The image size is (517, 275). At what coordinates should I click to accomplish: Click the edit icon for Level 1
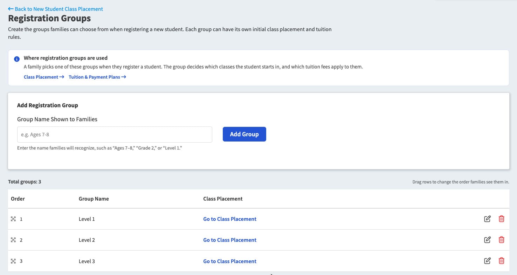tap(487, 219)
